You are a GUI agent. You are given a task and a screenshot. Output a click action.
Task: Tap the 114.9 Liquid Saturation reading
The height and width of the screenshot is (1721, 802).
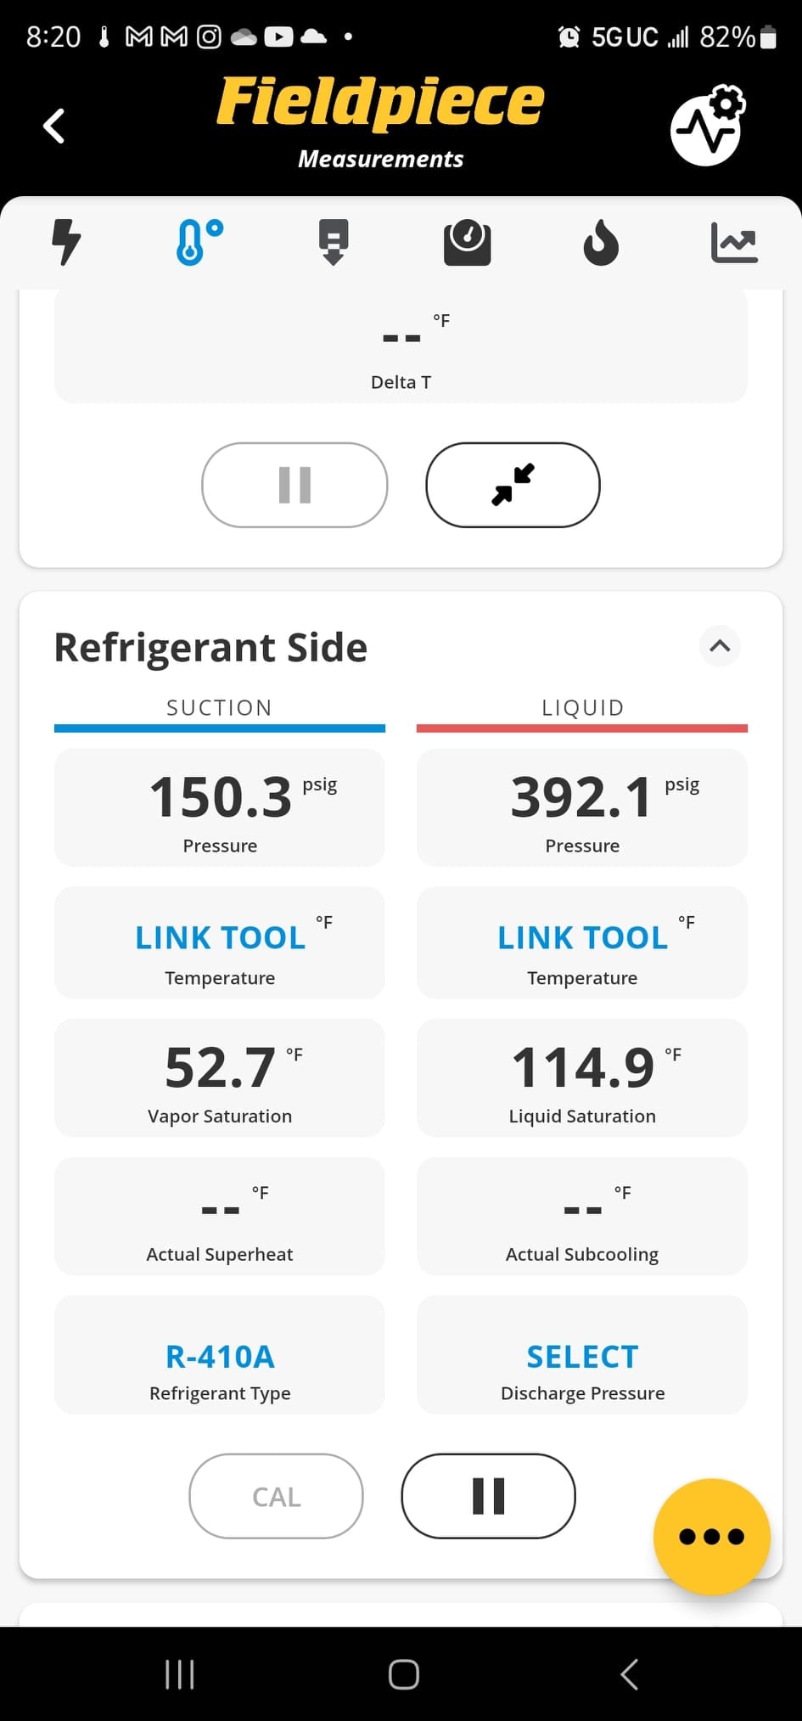pyautogui.click(x=582, y=1078)
